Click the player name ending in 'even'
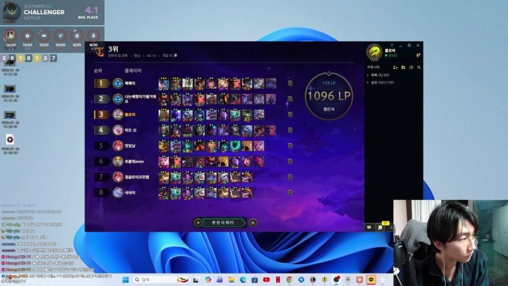Viewport: 508px width, 286px height. (134, 161)
